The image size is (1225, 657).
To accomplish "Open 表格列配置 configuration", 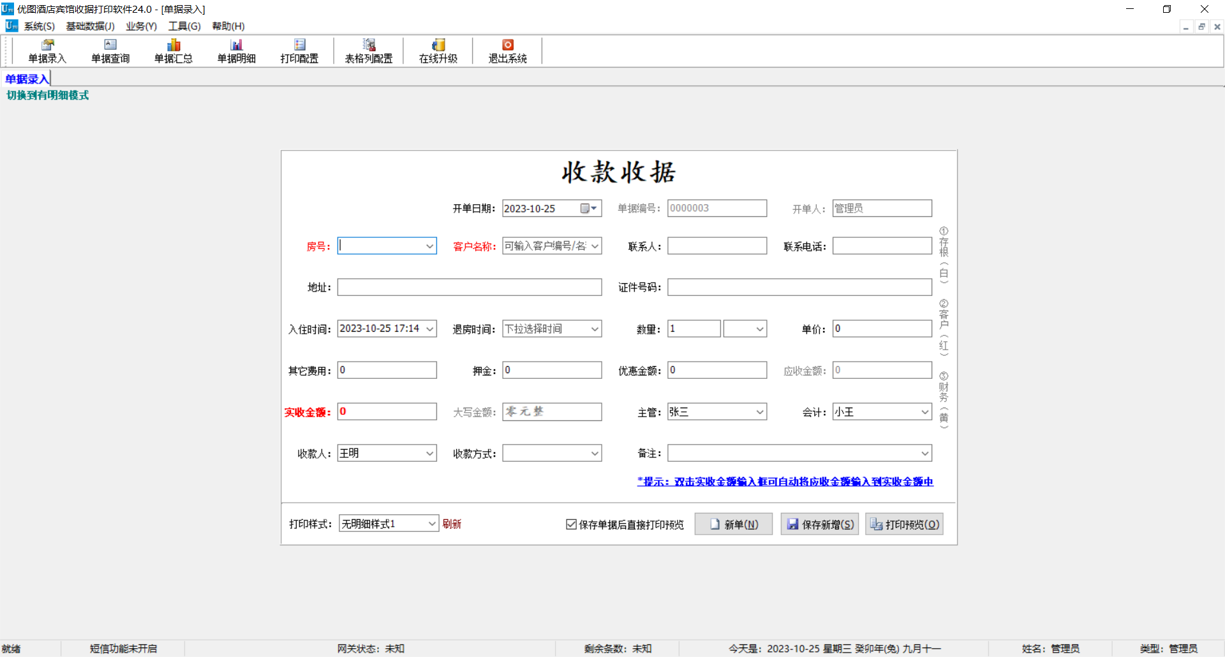I will [x=367, y=50].
